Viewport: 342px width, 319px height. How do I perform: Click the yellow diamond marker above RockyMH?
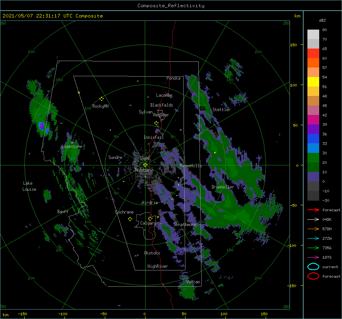pos(101,99)
